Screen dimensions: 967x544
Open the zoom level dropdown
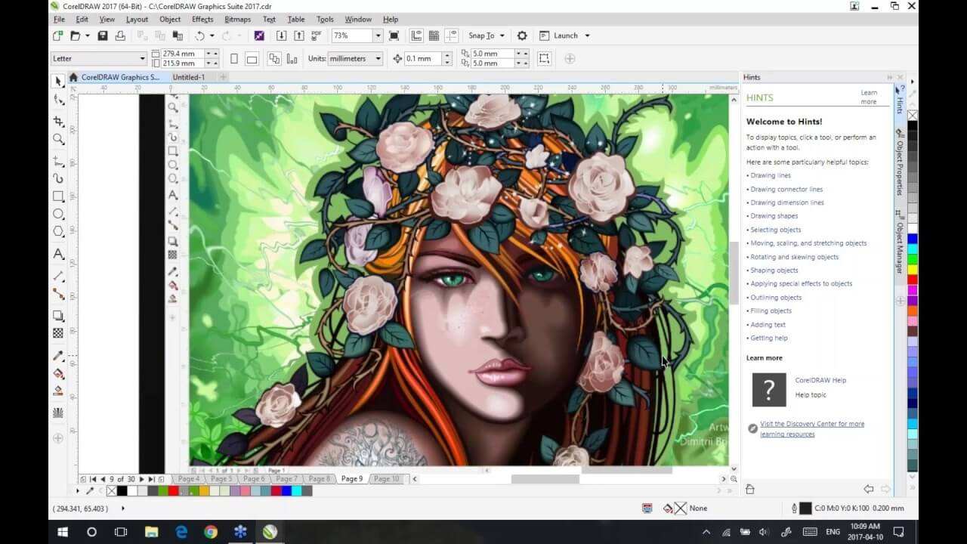pyautogui.click(x=378, y=36)
